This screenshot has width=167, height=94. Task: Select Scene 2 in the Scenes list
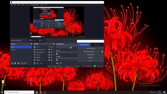coord(21,50)
